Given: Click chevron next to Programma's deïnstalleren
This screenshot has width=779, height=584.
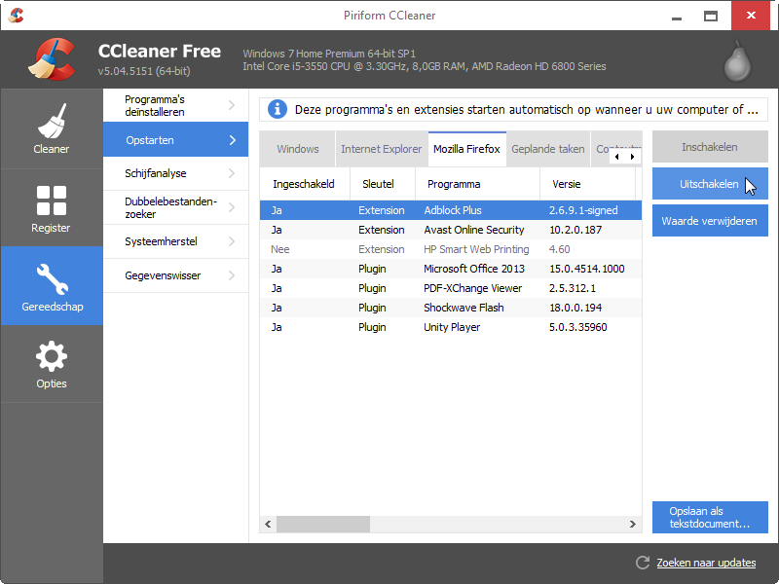Looking at the screenshot, I should 232,105.
